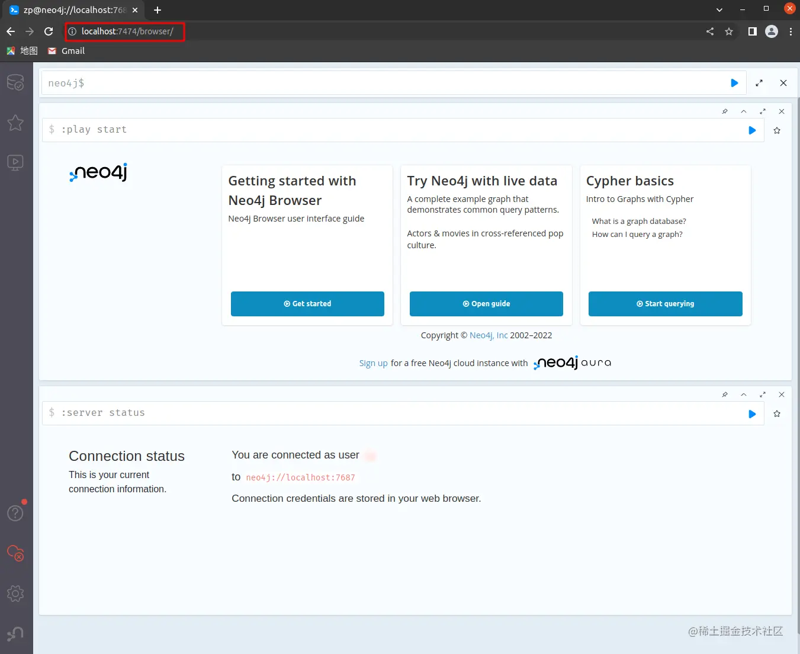Run the query in the main editor
This screenshot has height=654, width=800.
(x=734, y=83)
